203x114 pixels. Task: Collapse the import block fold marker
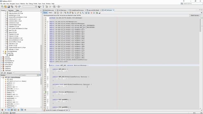point(48,22)
